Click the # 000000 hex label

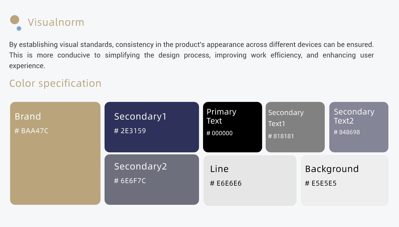pyautogui.click(x=219, y=133)
